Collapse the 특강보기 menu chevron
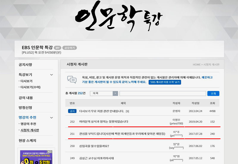 point(51,75)
